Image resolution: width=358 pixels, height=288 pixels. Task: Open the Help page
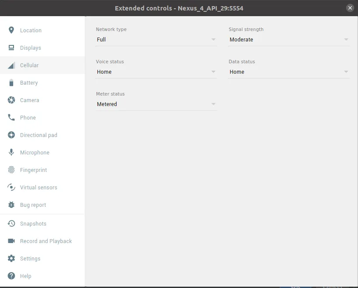point(42,276)
